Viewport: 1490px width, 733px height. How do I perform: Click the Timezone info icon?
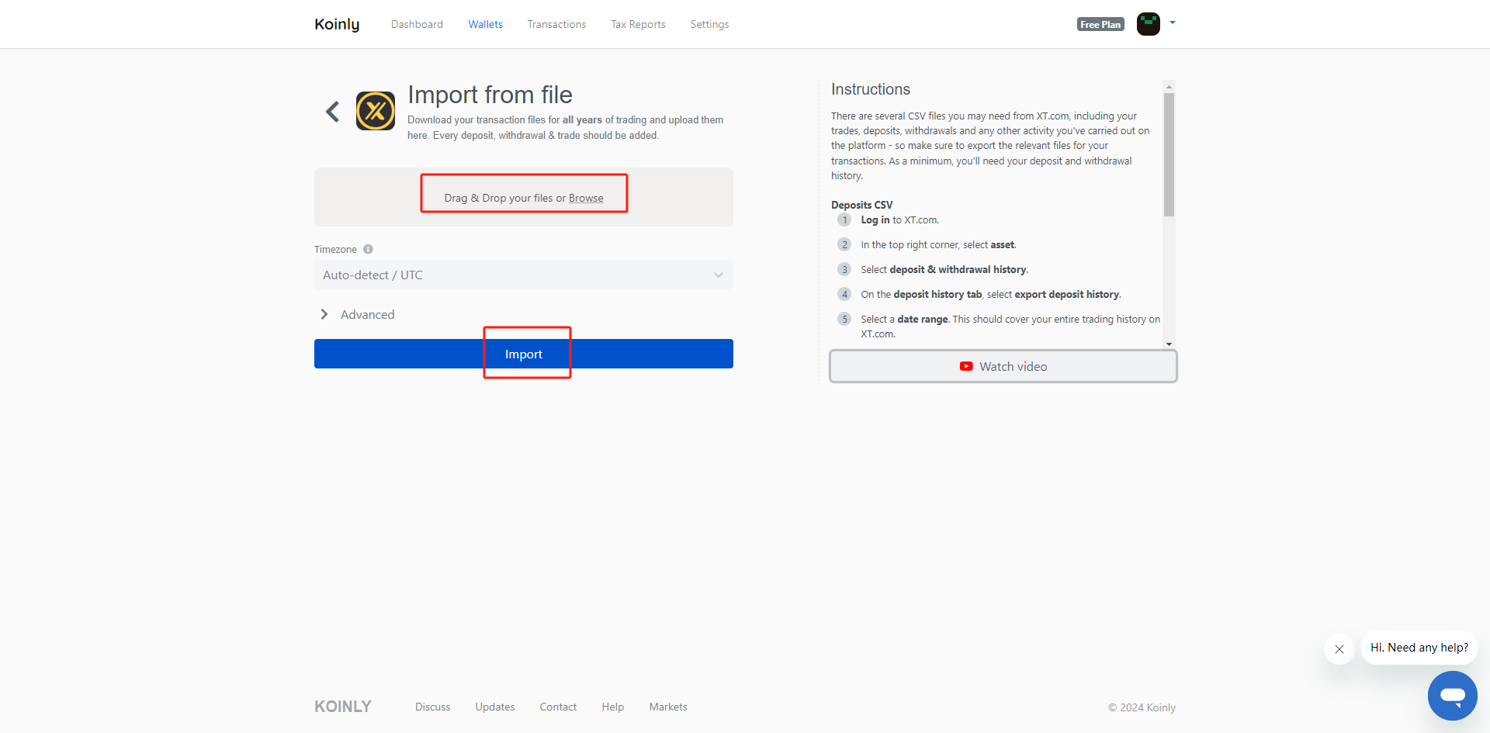pyautogui.click(x=368, y=249)
